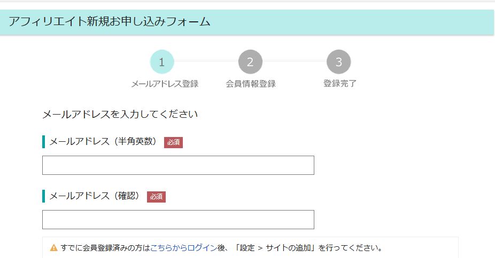The height and width of the screenshot is (258, 495).
Task: Click progress line between steps 1 and 2
Action: click(206, 61)
